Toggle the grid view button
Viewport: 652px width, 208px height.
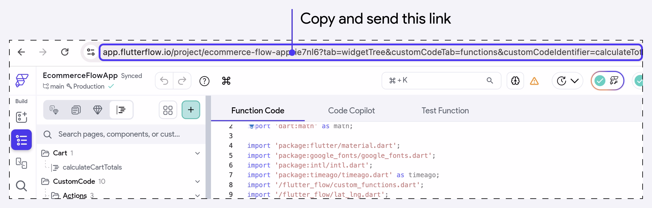point(168,110)
